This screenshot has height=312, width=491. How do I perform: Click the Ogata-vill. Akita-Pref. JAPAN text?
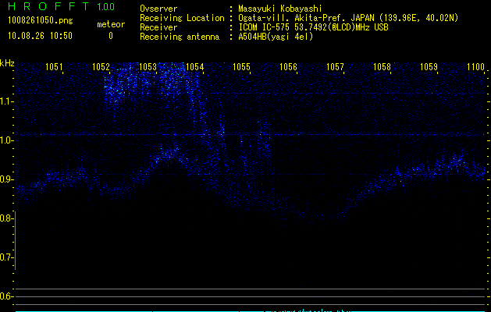[x=306, y=18]
